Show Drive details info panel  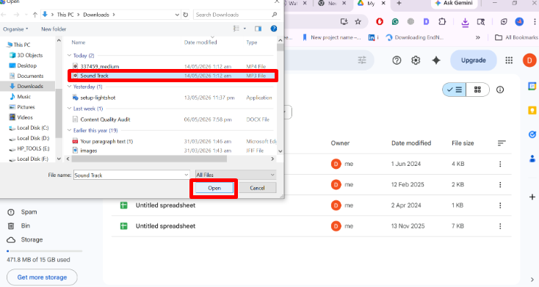click(x=500, y=90)
